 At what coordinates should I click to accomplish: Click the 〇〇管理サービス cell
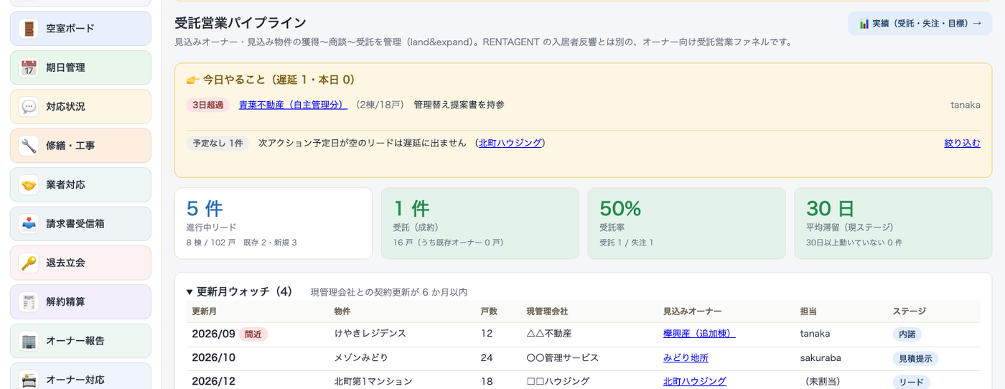click(x=562, y=357)
